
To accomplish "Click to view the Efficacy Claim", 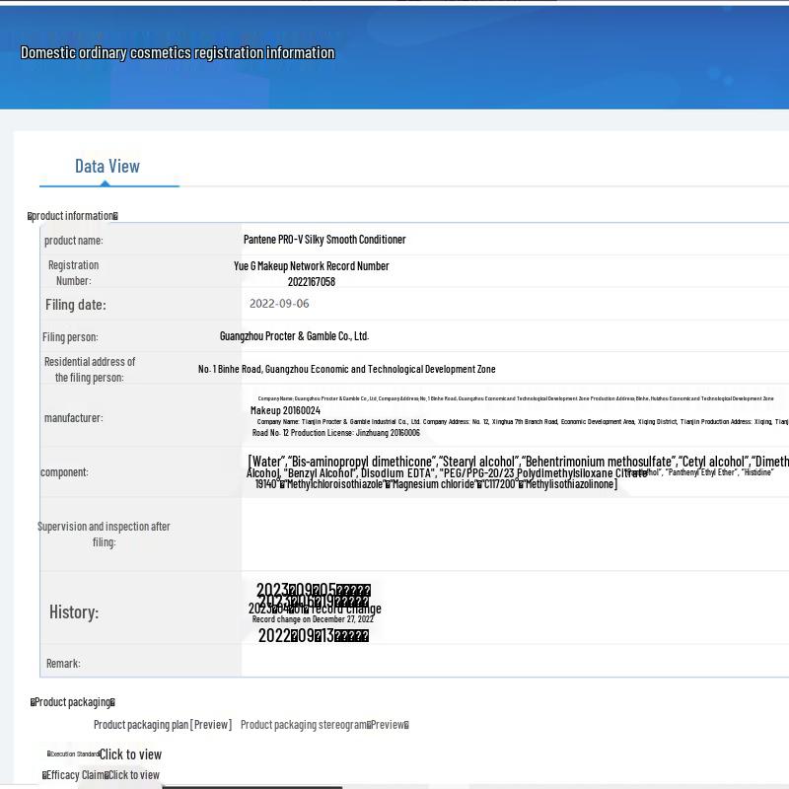I will point(133,775).
